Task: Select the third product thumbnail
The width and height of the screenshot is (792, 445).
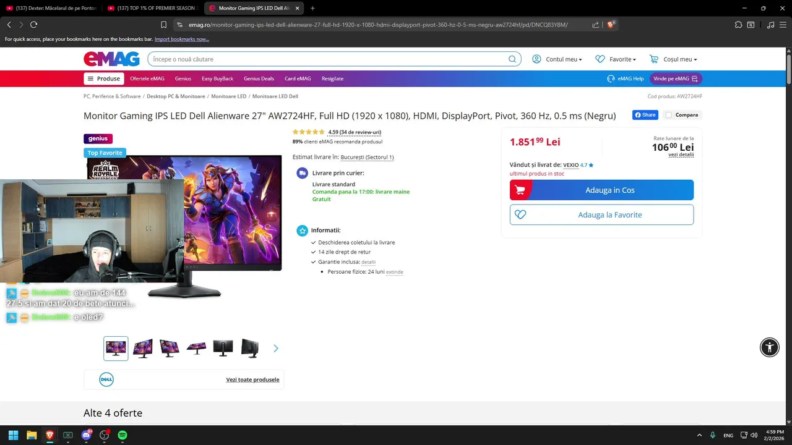Action: 170,349
